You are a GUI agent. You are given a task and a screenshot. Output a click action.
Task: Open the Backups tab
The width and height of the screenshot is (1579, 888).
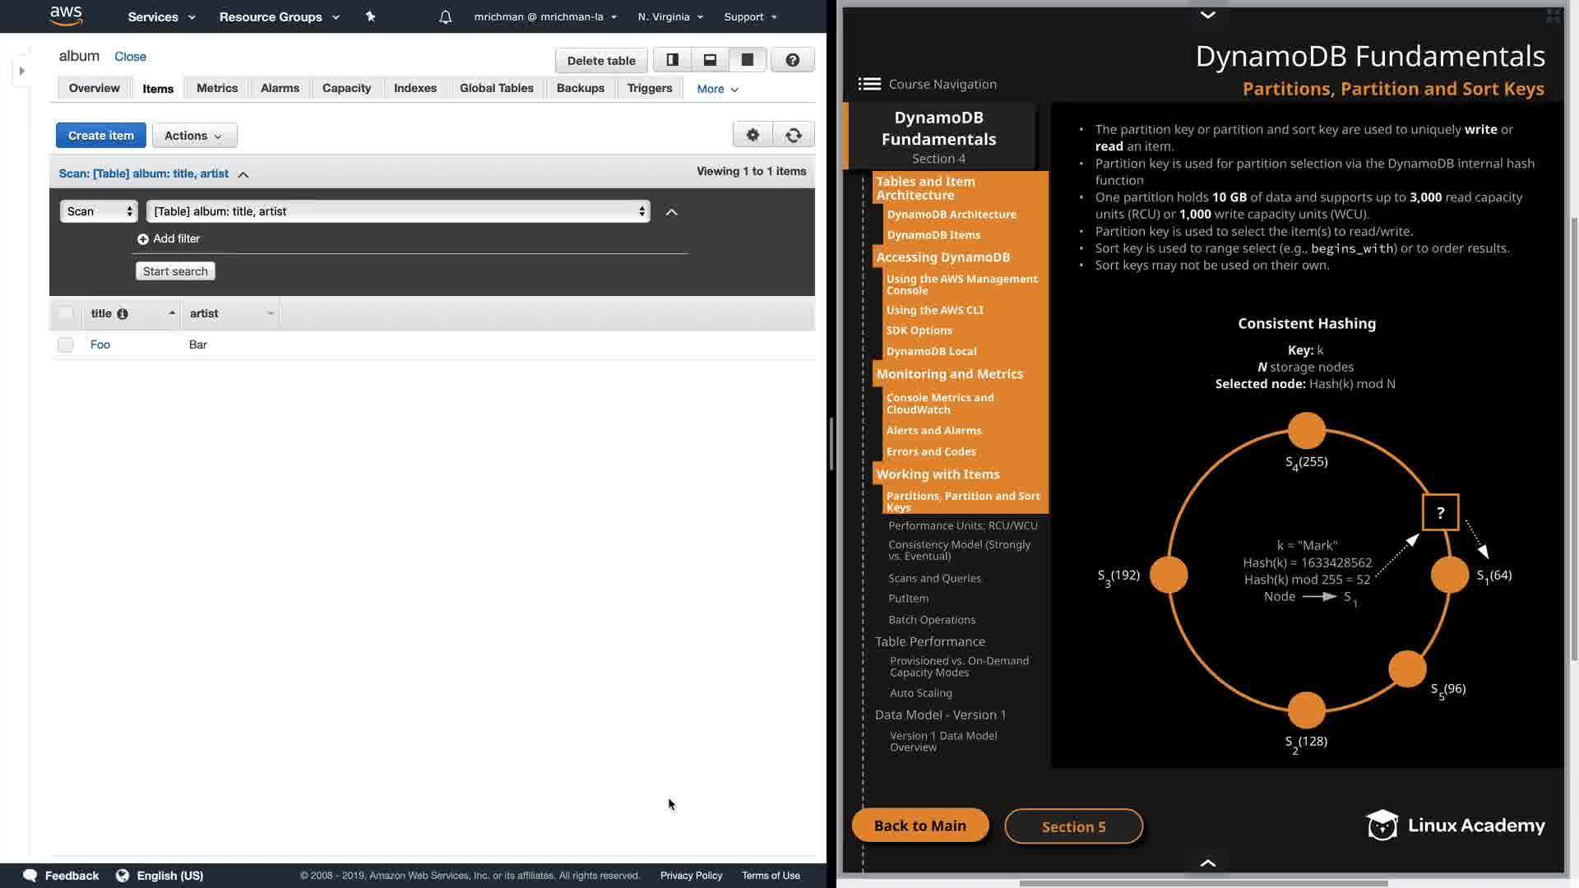click(x=580, y=88)
